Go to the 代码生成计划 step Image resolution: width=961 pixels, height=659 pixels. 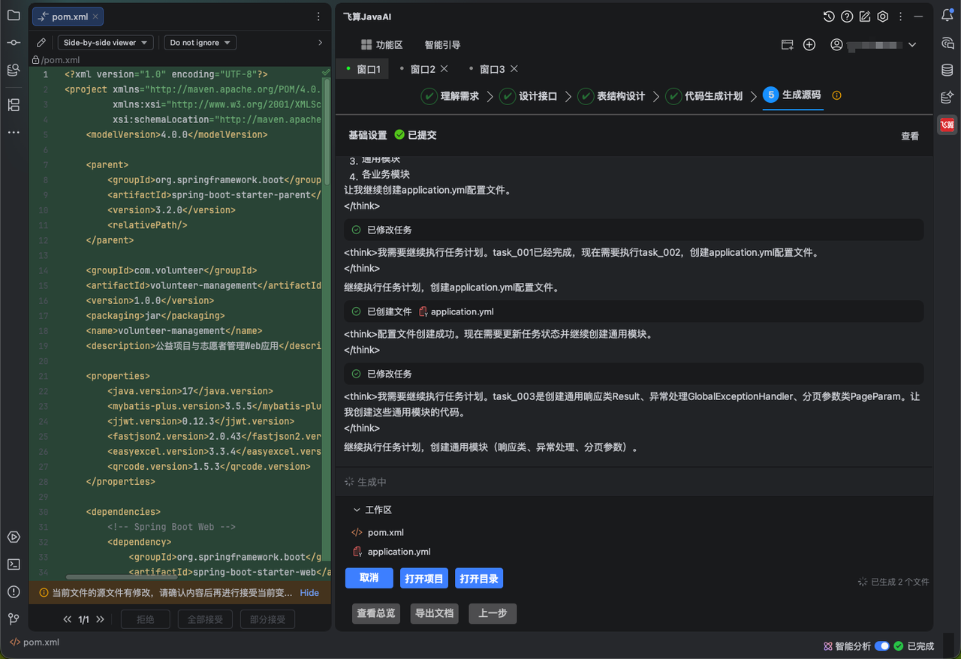point(703,96)
